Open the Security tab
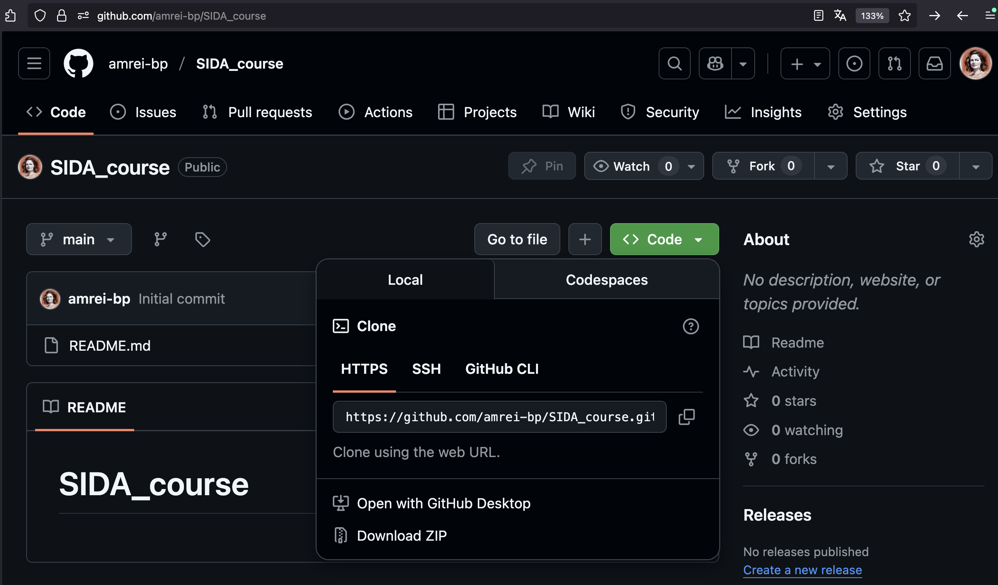The image size is (998, 585). [660, 112]
